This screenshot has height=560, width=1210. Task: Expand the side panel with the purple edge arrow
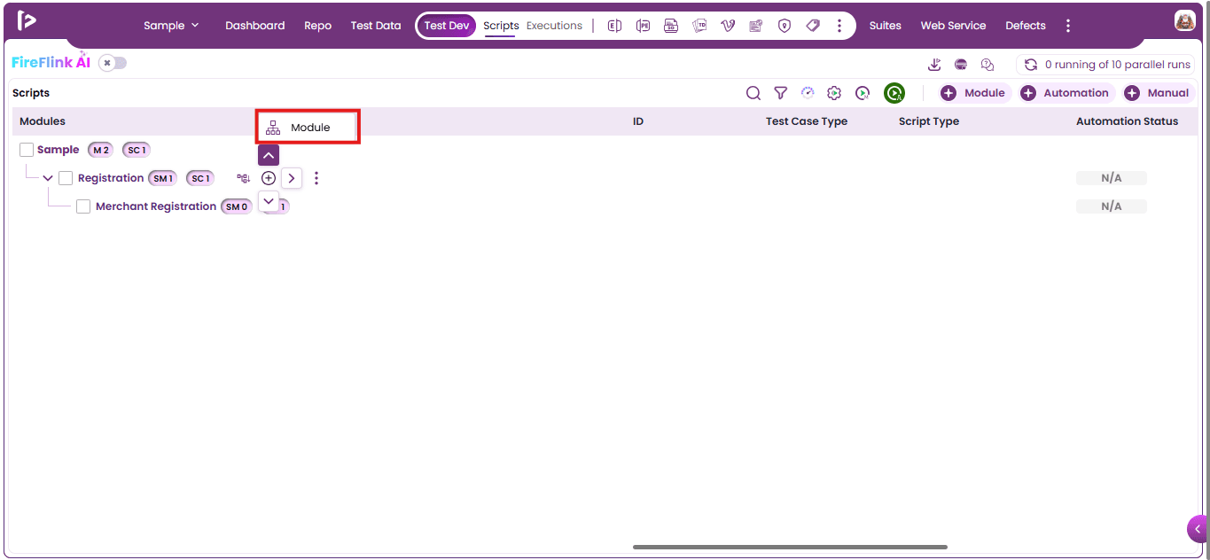pyautogui.click(x=1198, y=529)
